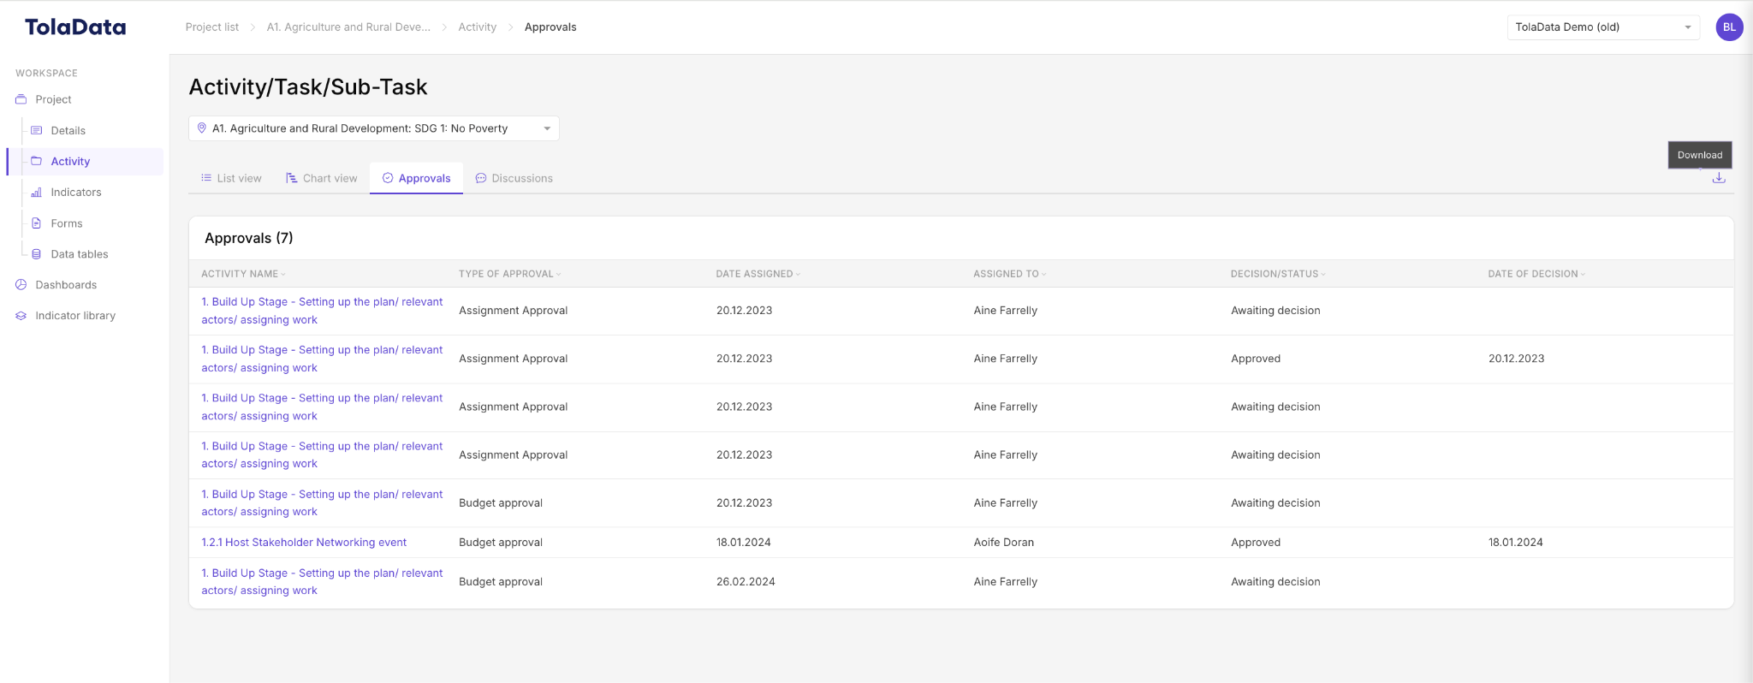
Task: Click the Details icon in sidebar
Action: tap(37, 130)
